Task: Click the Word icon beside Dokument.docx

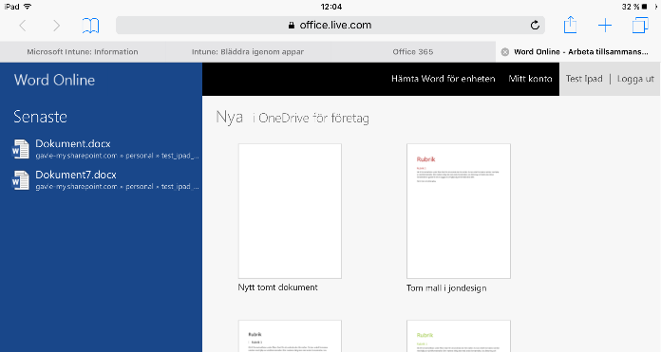Action: 21,149
